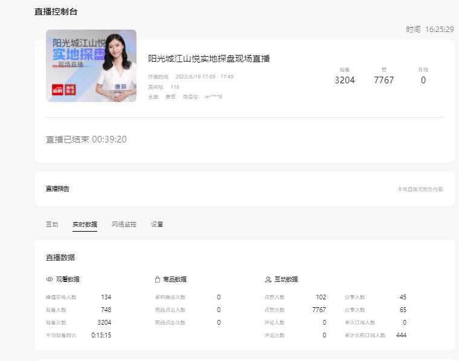Image resolution: width=459 pixels, height=361 pixels.
Task: Click the 点赞次数 value 7767
Action: point(319,310)
